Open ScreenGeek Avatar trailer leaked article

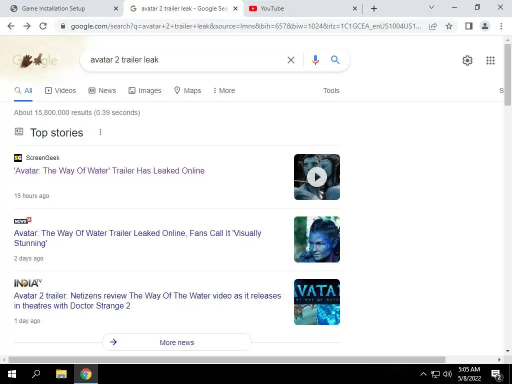coord(109,171)
